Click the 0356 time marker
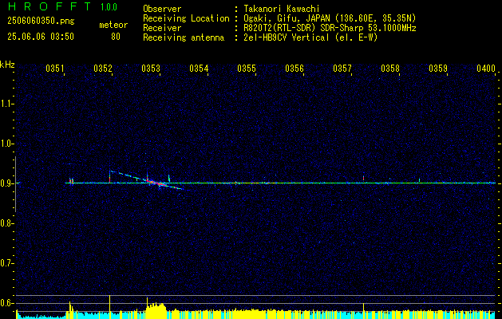 [294, 69]
